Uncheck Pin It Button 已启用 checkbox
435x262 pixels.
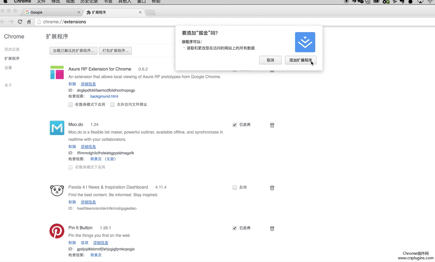pyautogui.click(x=235, y=228)
